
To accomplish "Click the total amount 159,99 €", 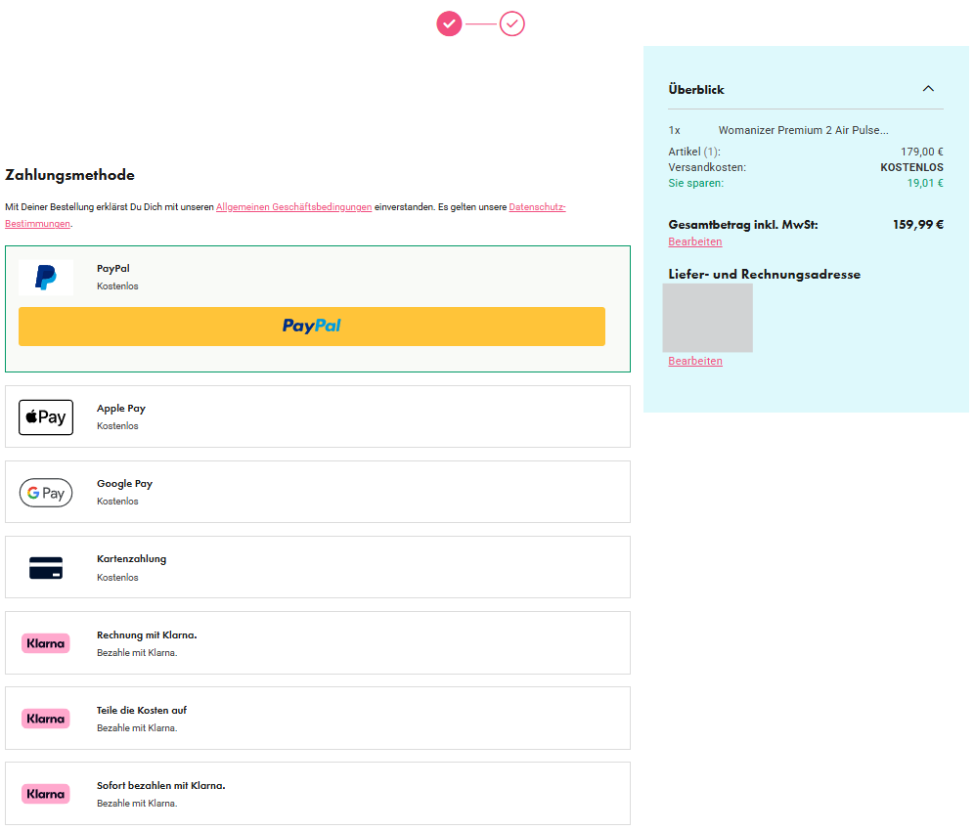I will [x=918, y=225].
